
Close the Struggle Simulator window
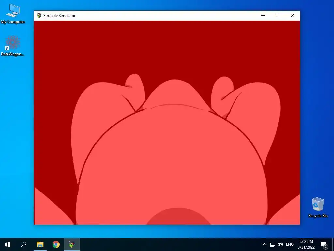(293, 15)
